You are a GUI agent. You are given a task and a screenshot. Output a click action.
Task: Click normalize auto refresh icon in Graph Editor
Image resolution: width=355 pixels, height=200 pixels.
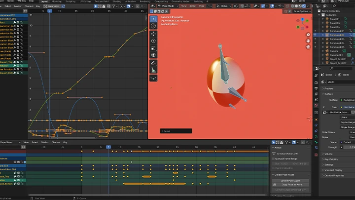(64, 6)
